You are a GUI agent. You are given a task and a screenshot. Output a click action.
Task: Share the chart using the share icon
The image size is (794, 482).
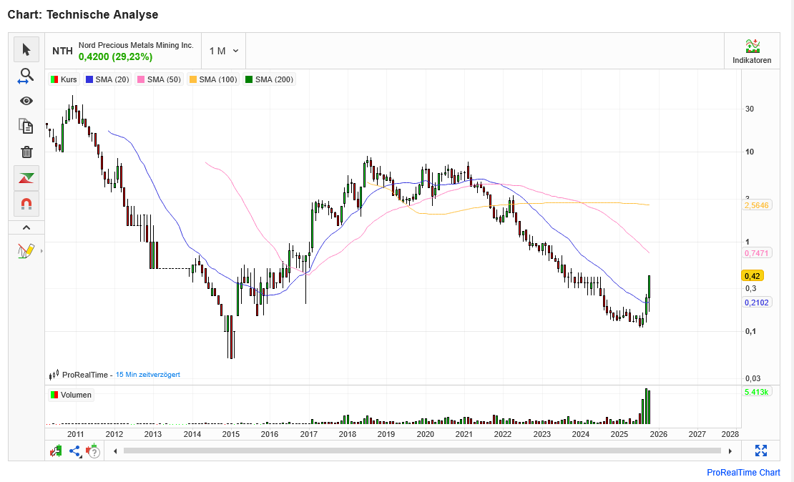74,451
